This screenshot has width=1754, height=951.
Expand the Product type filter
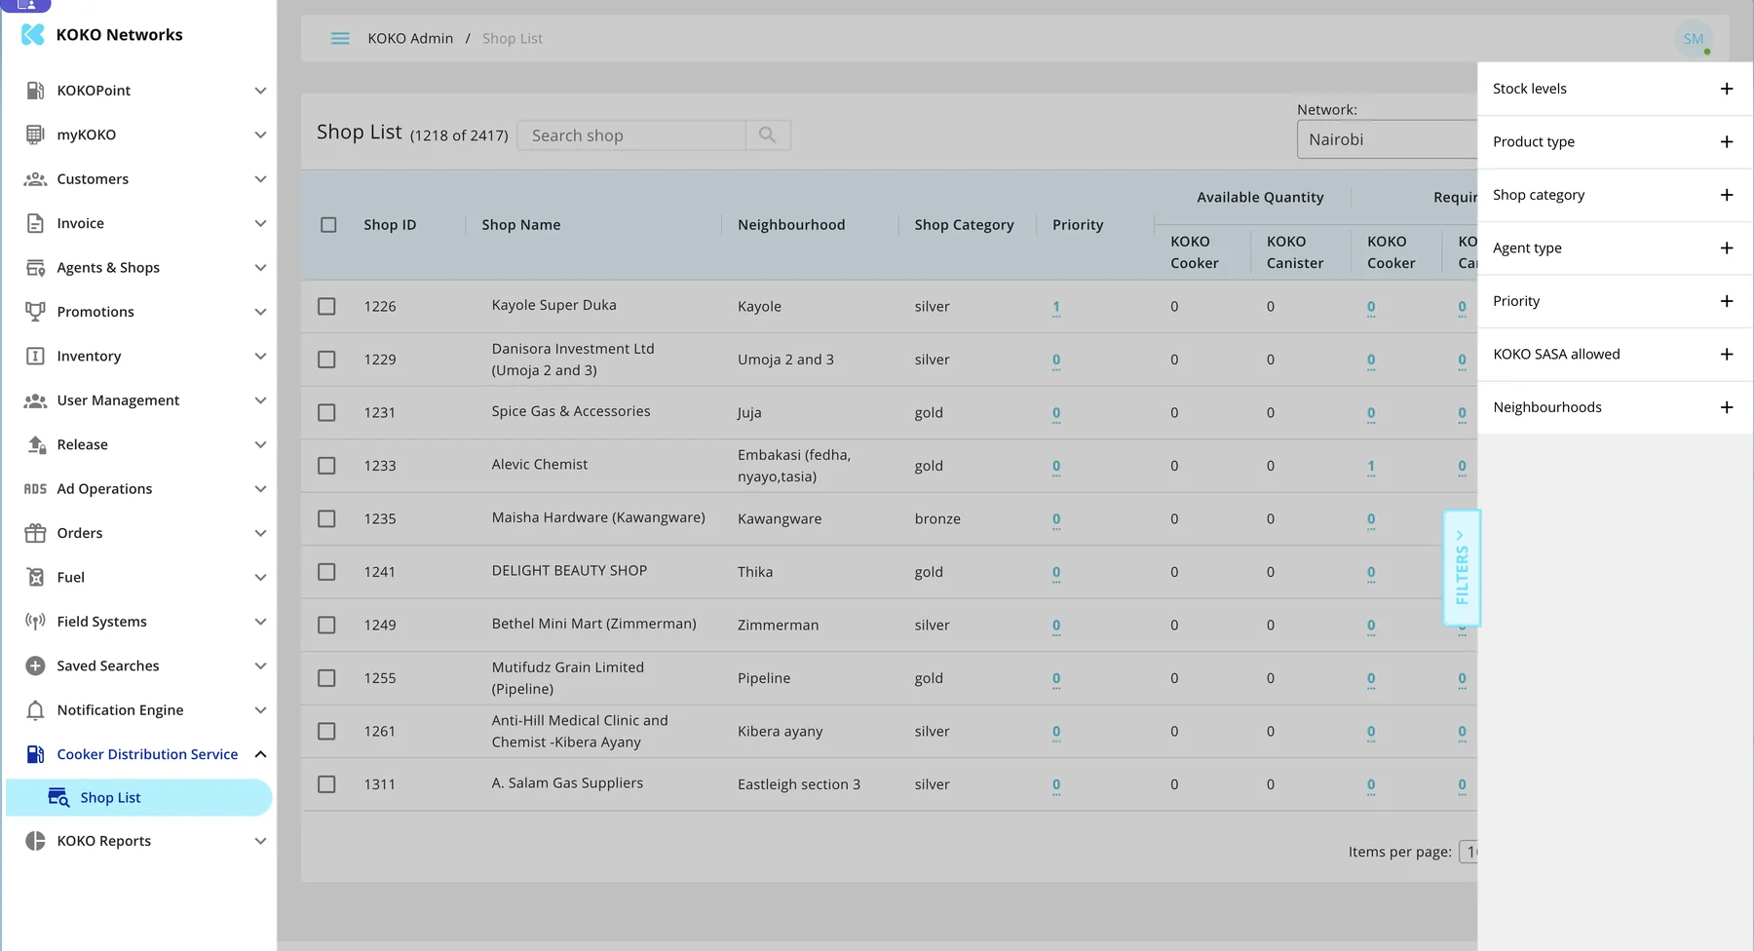click(1615, 142)
